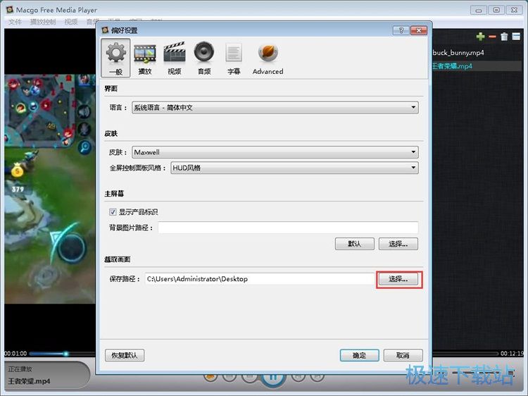Select the 一般 general settings tab

click(115, 58)
